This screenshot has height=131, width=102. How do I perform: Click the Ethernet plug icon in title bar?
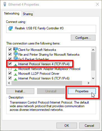(5, 4)
